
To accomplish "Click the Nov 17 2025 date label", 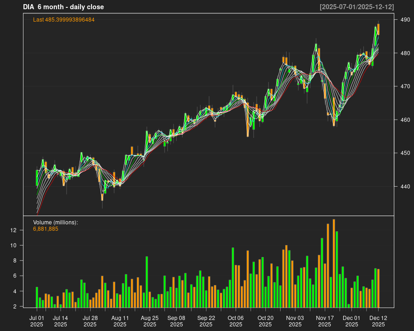I will point(325,321).
